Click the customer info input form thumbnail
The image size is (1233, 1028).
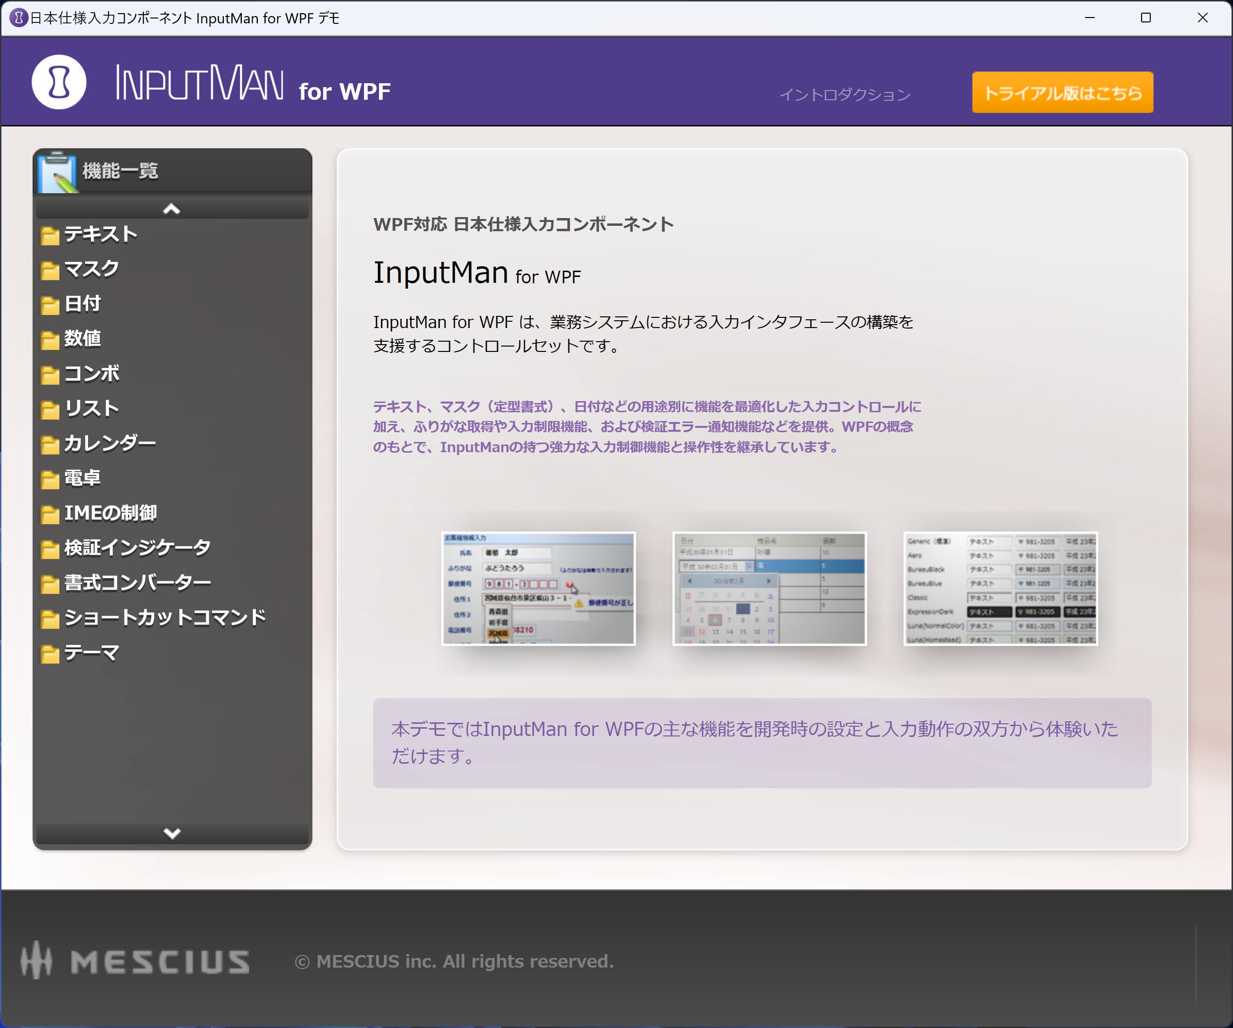539,588
